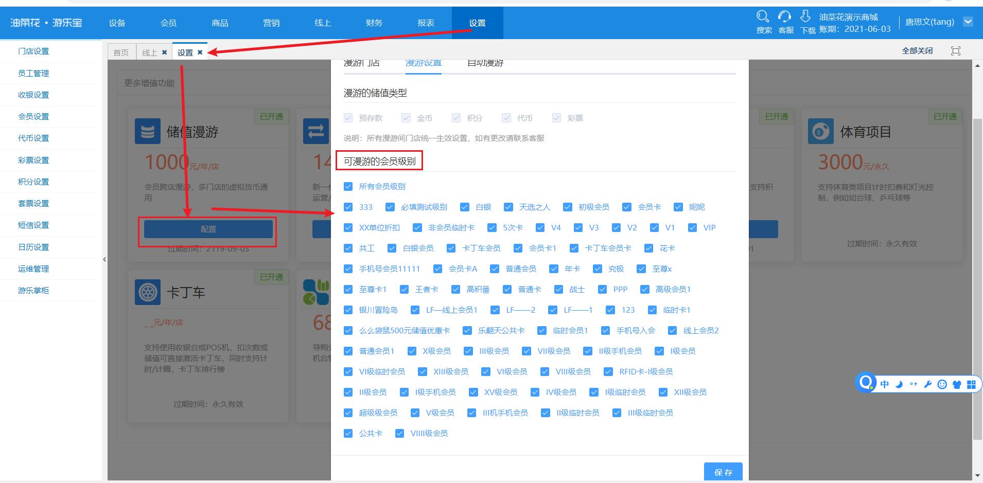Open customer service headset icon
The height and width of the screenshot is (483, 983).
click(784, 16)
